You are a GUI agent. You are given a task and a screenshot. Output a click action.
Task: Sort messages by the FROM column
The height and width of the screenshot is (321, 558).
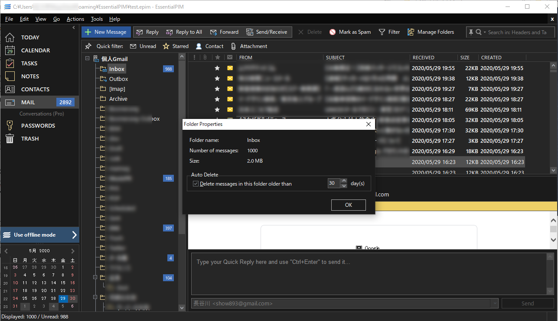click(x=280, y=58)
